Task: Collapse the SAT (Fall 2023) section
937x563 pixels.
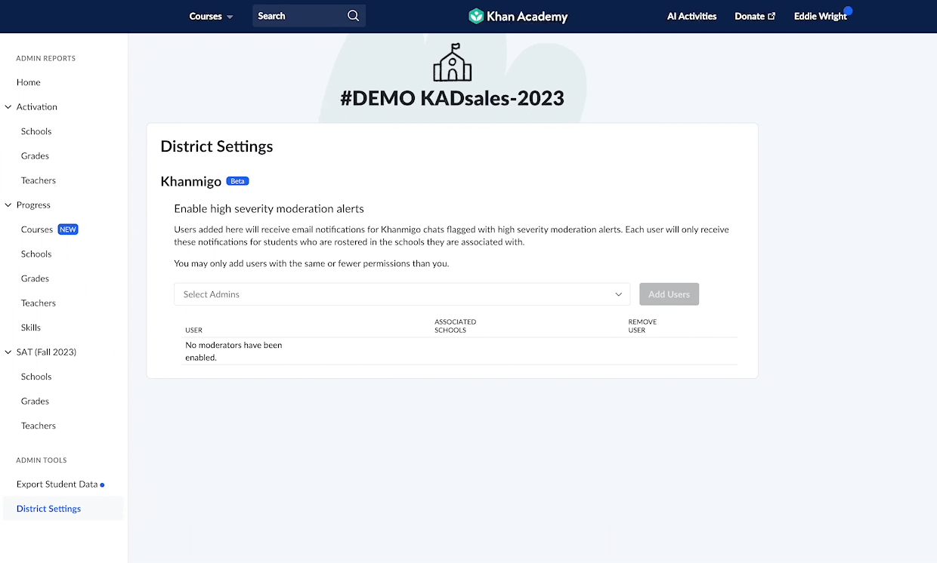Action: (8, 352)
